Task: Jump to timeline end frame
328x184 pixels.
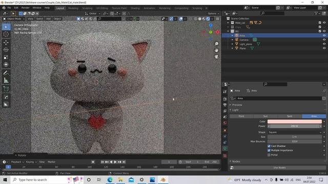Action: [124, 162]
